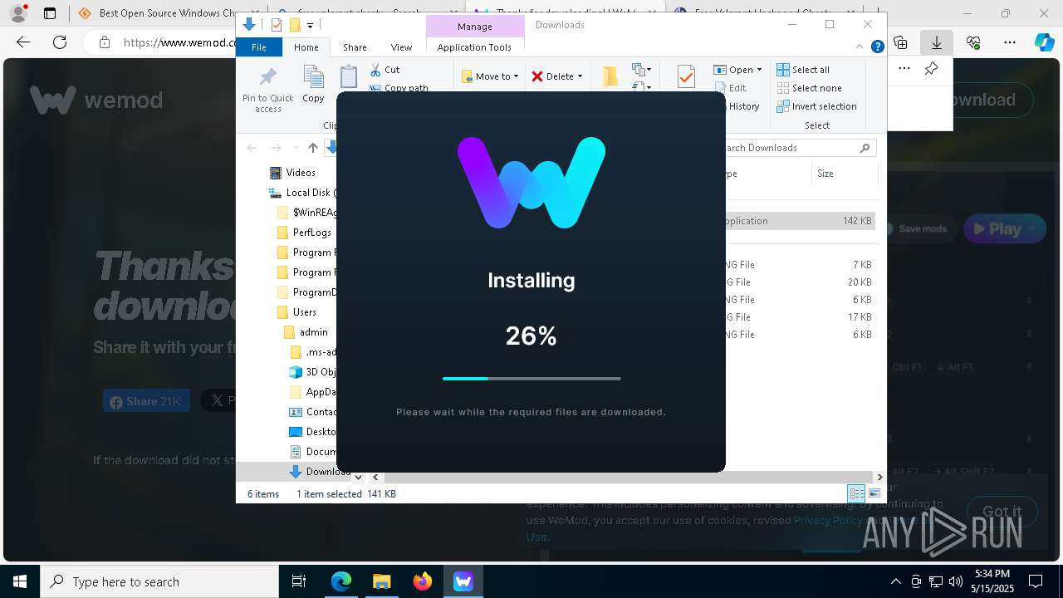The image size is (1063, 598).
Task: Click Edge Refresh button
Action: (60, 42)
